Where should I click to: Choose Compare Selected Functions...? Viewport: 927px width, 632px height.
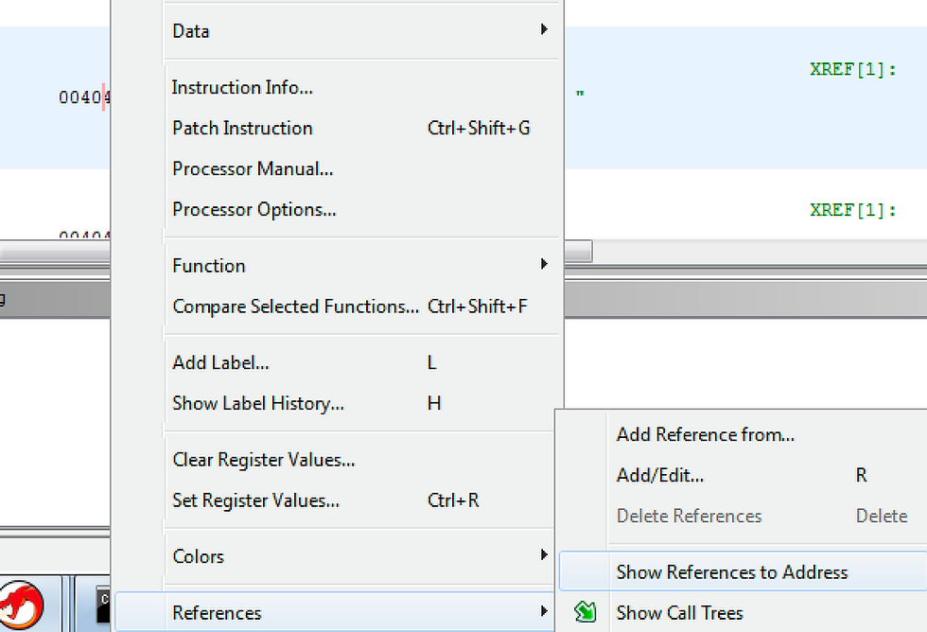[x=361, y=307]
